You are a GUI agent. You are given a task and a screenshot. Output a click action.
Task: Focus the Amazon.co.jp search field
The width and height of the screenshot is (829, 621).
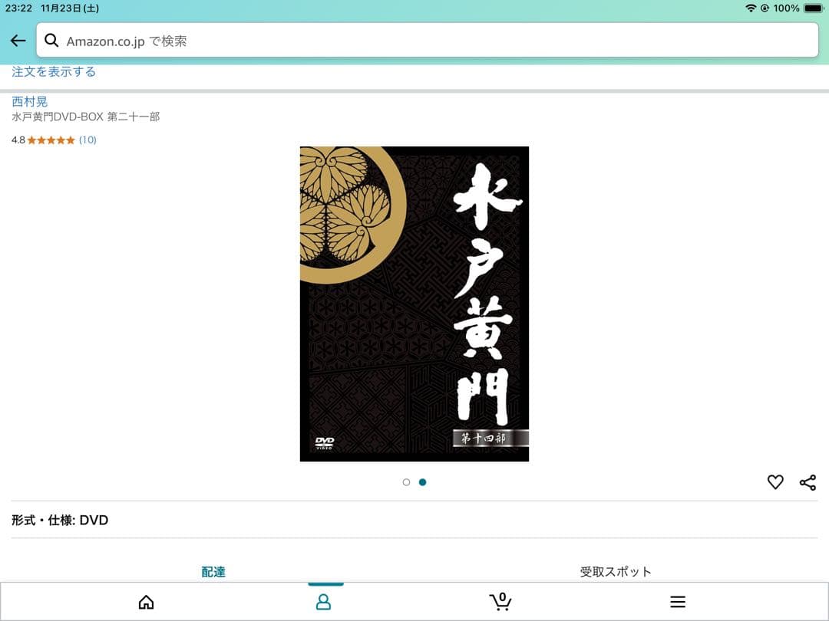430,41
